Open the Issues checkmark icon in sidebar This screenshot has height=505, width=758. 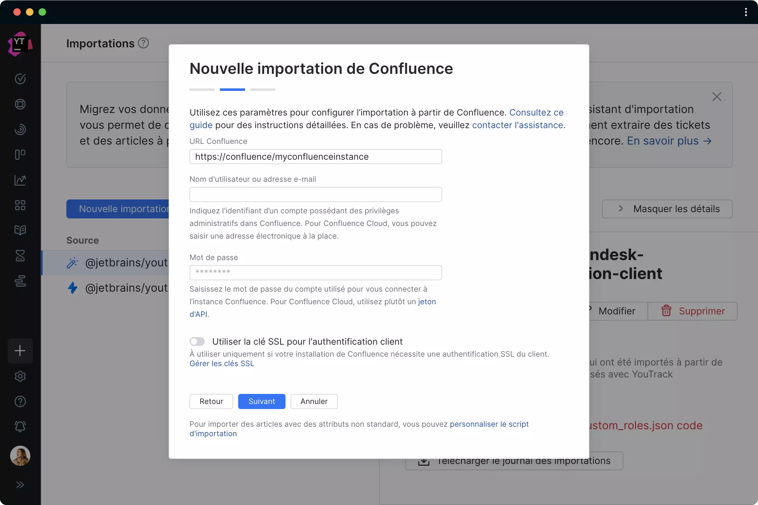pos(20,79)
